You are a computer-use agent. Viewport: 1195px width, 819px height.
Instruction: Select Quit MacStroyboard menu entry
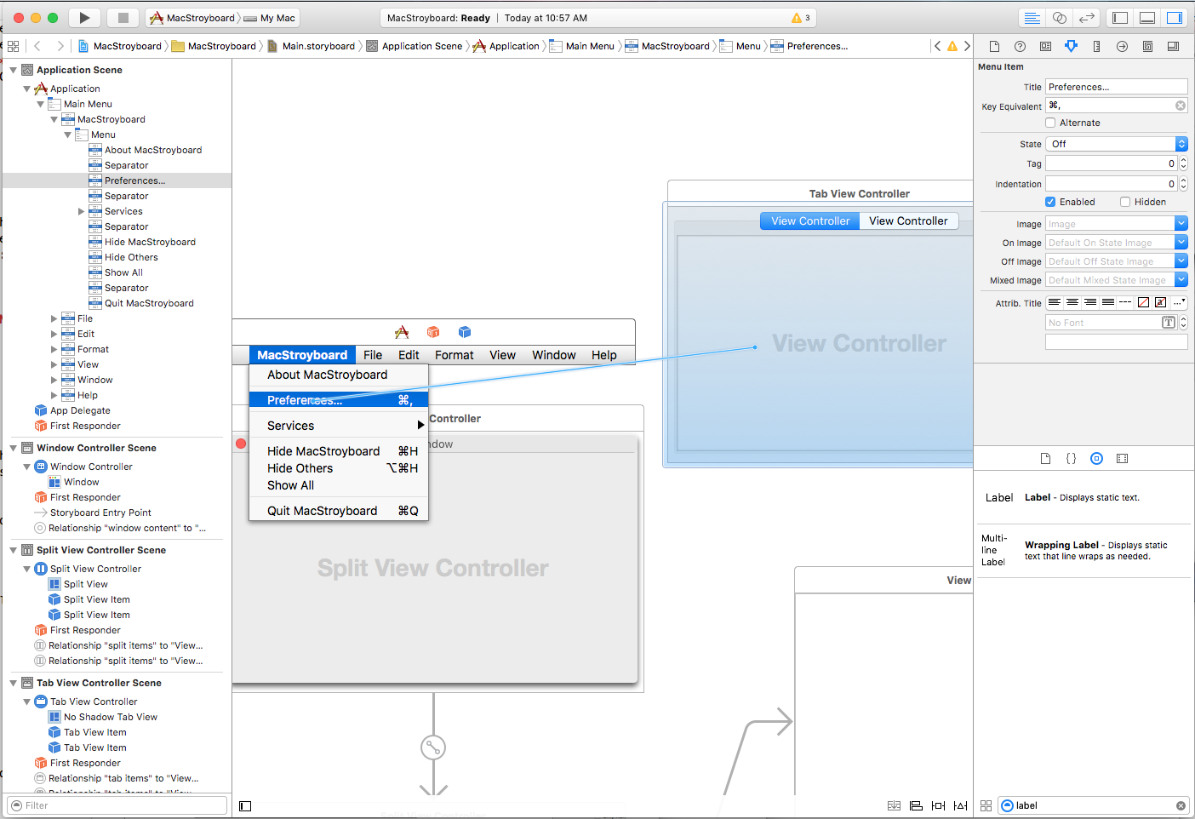[339, 511]
